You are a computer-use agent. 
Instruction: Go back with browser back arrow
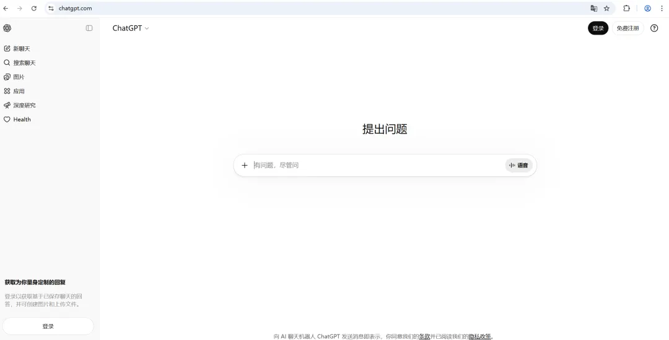coord(6,8)
